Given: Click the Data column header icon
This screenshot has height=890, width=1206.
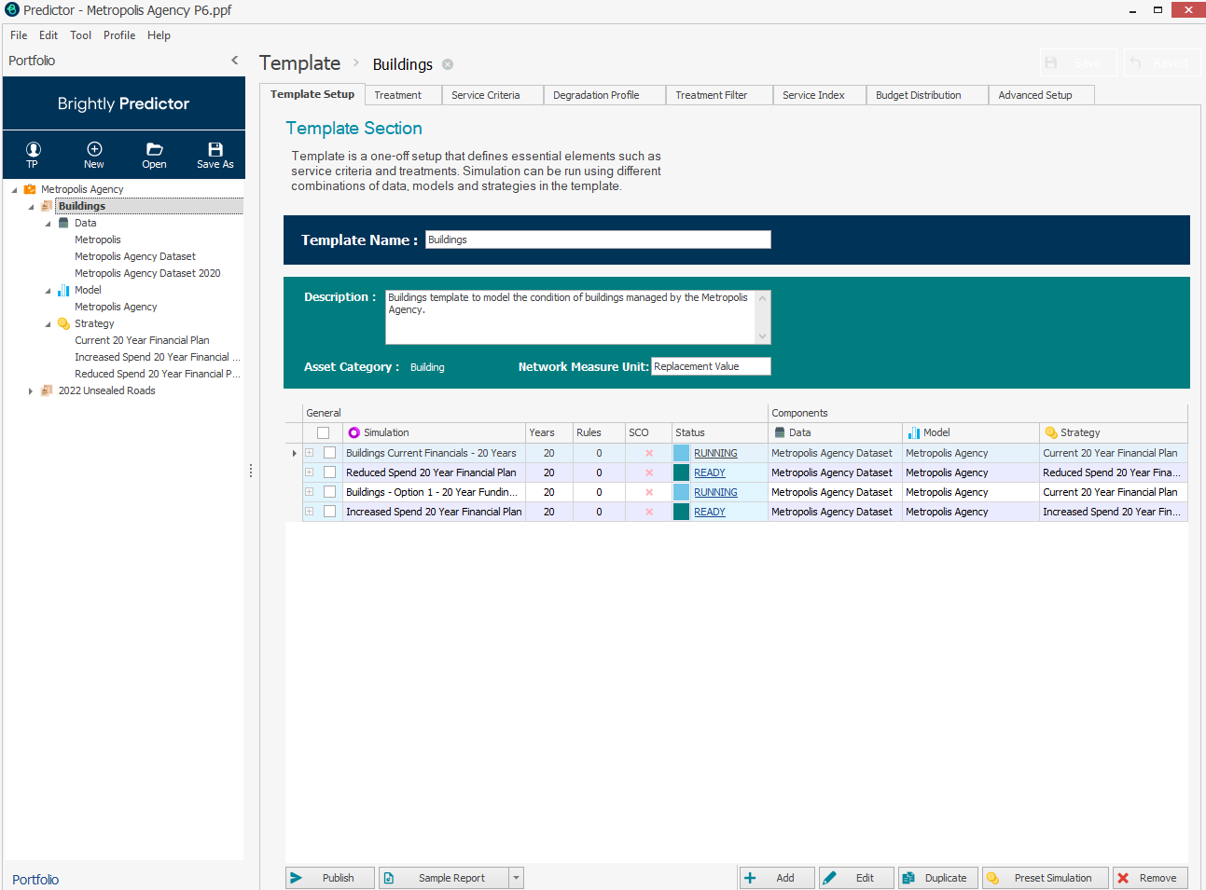Looking at the screenshot, I should [x=780, y=432].
